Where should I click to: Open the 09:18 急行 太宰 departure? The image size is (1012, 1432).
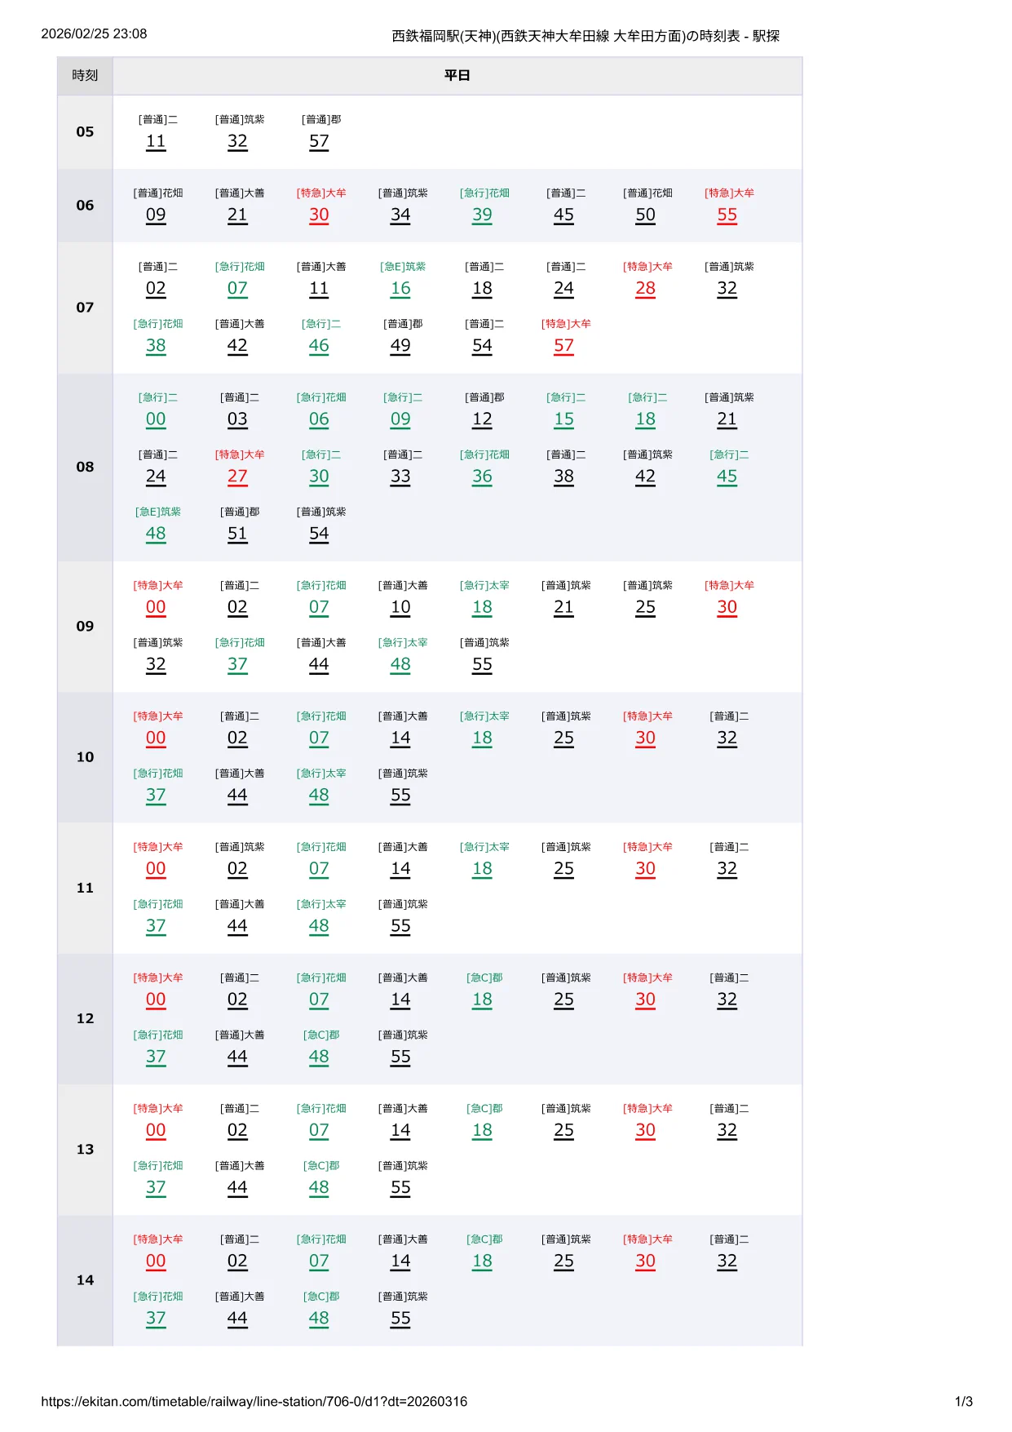coord(482,607)
